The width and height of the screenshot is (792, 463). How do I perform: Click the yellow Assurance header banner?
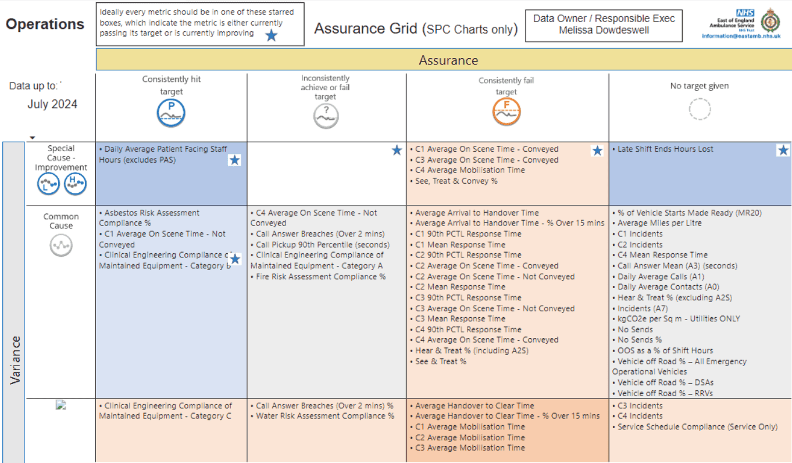(x=443, y=60)
